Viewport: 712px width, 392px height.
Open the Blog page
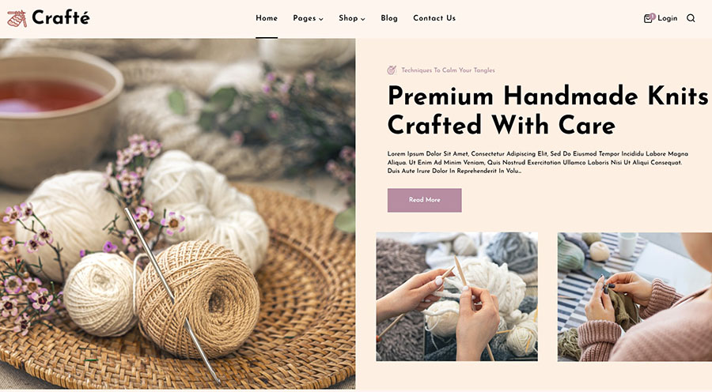pyautogui.click(x=389, y=18)
